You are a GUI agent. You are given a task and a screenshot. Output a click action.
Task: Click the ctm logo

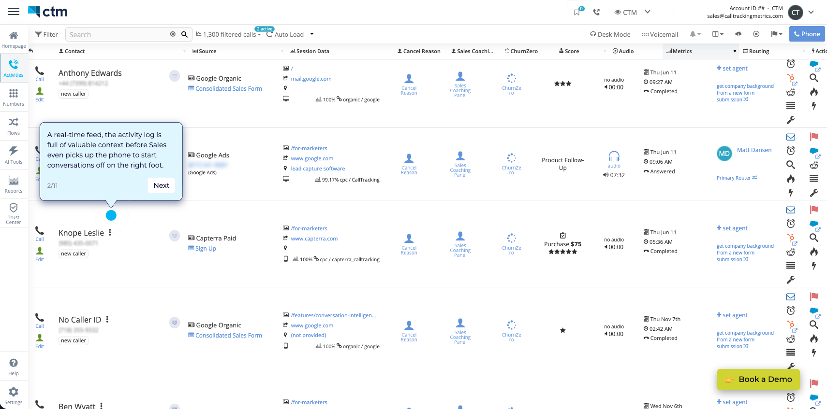(x=48, y=12)
